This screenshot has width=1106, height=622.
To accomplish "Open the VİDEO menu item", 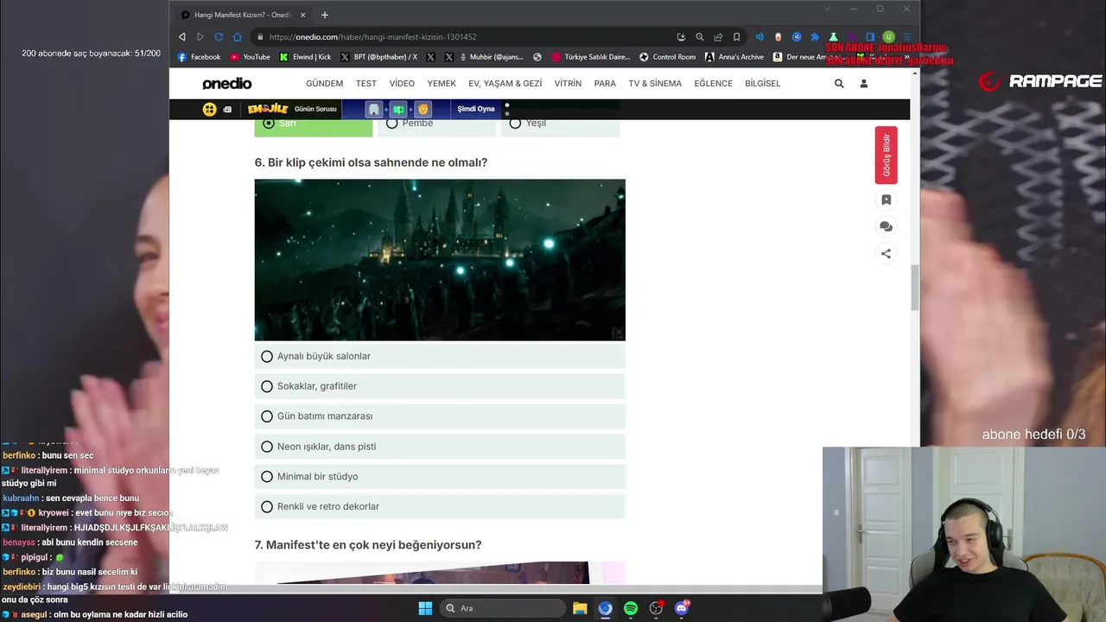I will 402,84.
